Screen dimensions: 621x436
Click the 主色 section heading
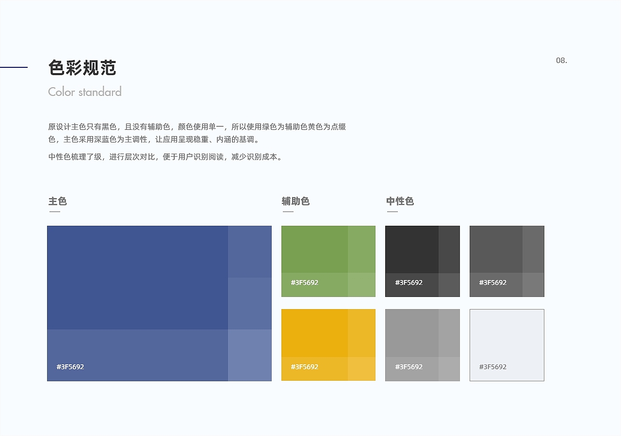(x=57, y=202)
